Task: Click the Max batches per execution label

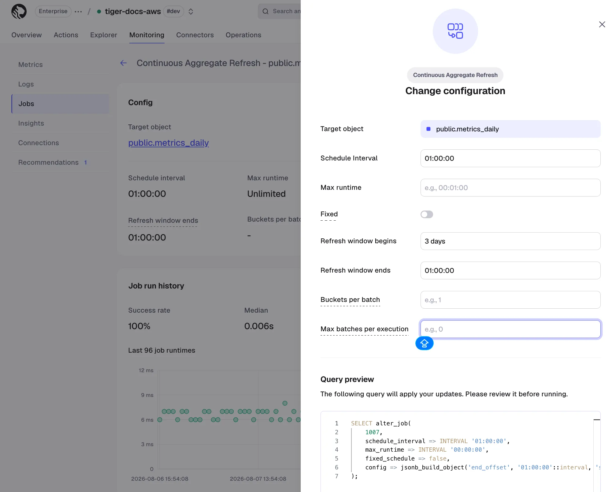Action: pos(365,329)
